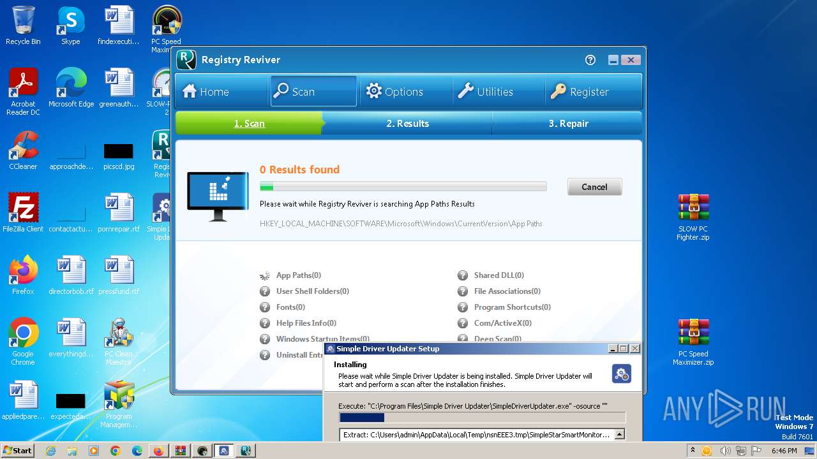Click the Program Shortcuts(0) category
This screenshot has width=817, height=459.
click(512, 307)
